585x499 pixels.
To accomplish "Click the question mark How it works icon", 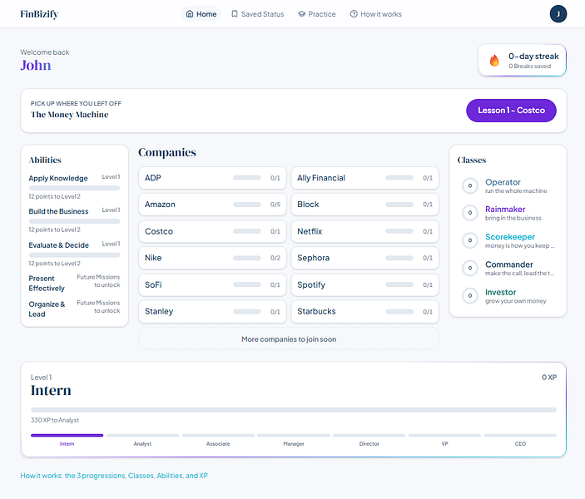I will click(354, 14).
